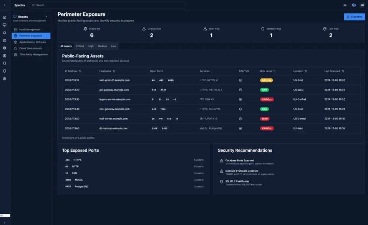Open notifications from the top-right bell badge

354,5
